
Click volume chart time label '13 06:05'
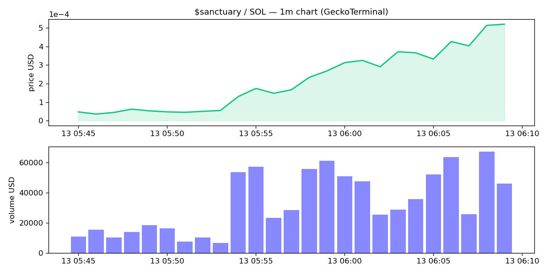433,261
